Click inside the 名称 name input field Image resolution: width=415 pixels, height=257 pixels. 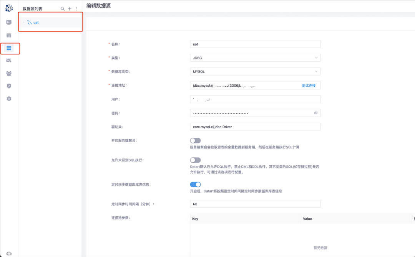pyautogui.click(x=255, y=44)
